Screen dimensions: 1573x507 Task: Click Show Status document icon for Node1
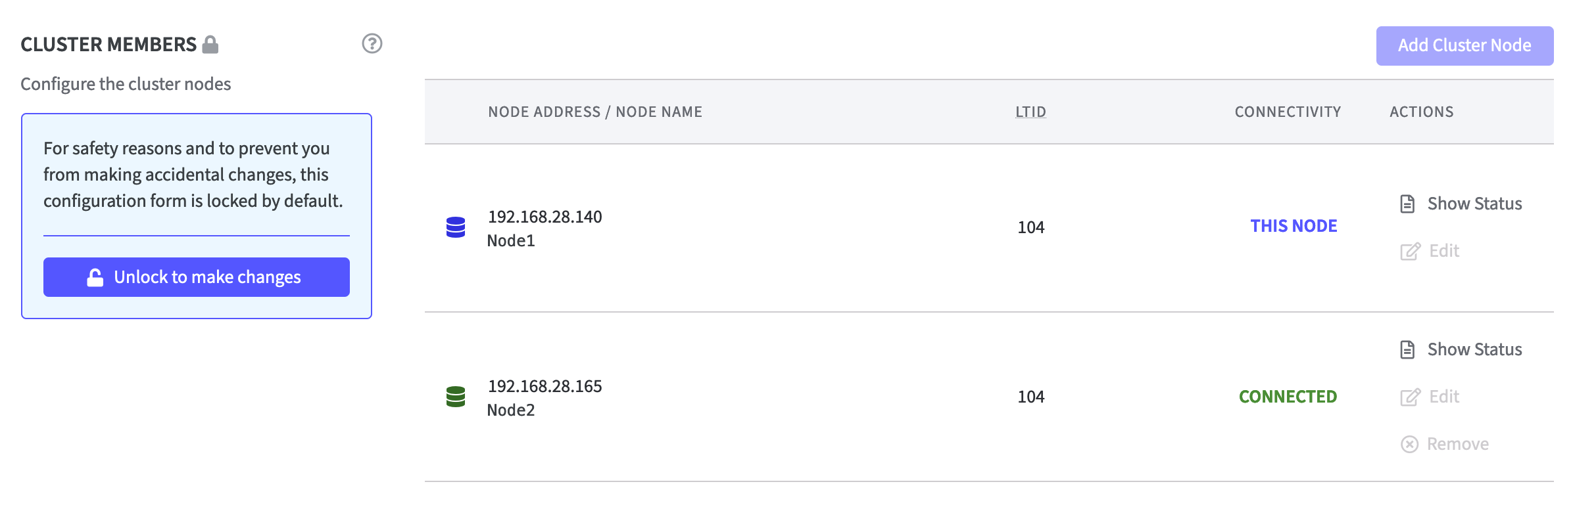point(1407,204)
